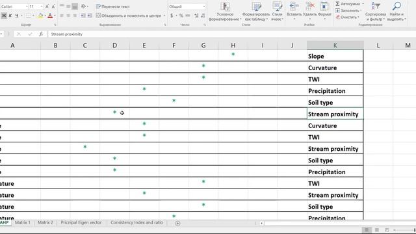Screen dimensions: 416x234
Task: Click the insert function fx icon
Action: tap(41, 34)
